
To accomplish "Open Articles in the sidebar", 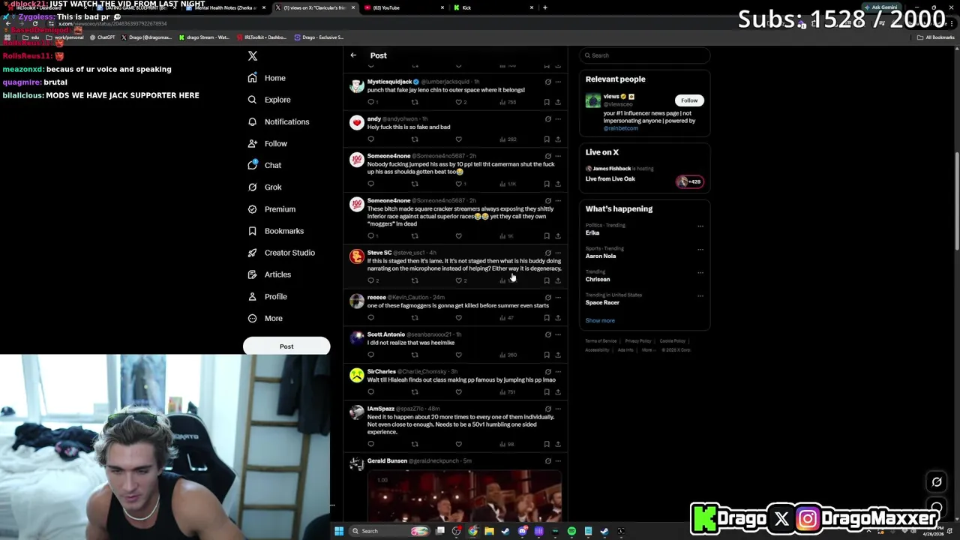I will 268,274.
